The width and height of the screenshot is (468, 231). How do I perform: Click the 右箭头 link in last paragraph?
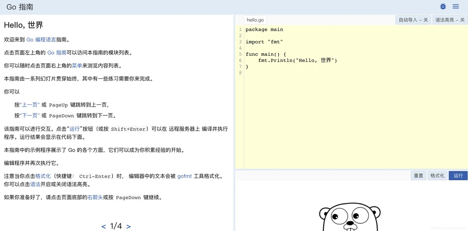(95, 197)
